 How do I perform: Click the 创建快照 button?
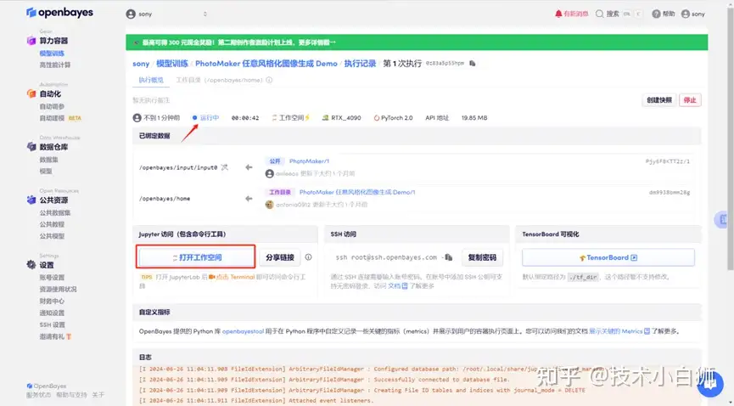659,100
